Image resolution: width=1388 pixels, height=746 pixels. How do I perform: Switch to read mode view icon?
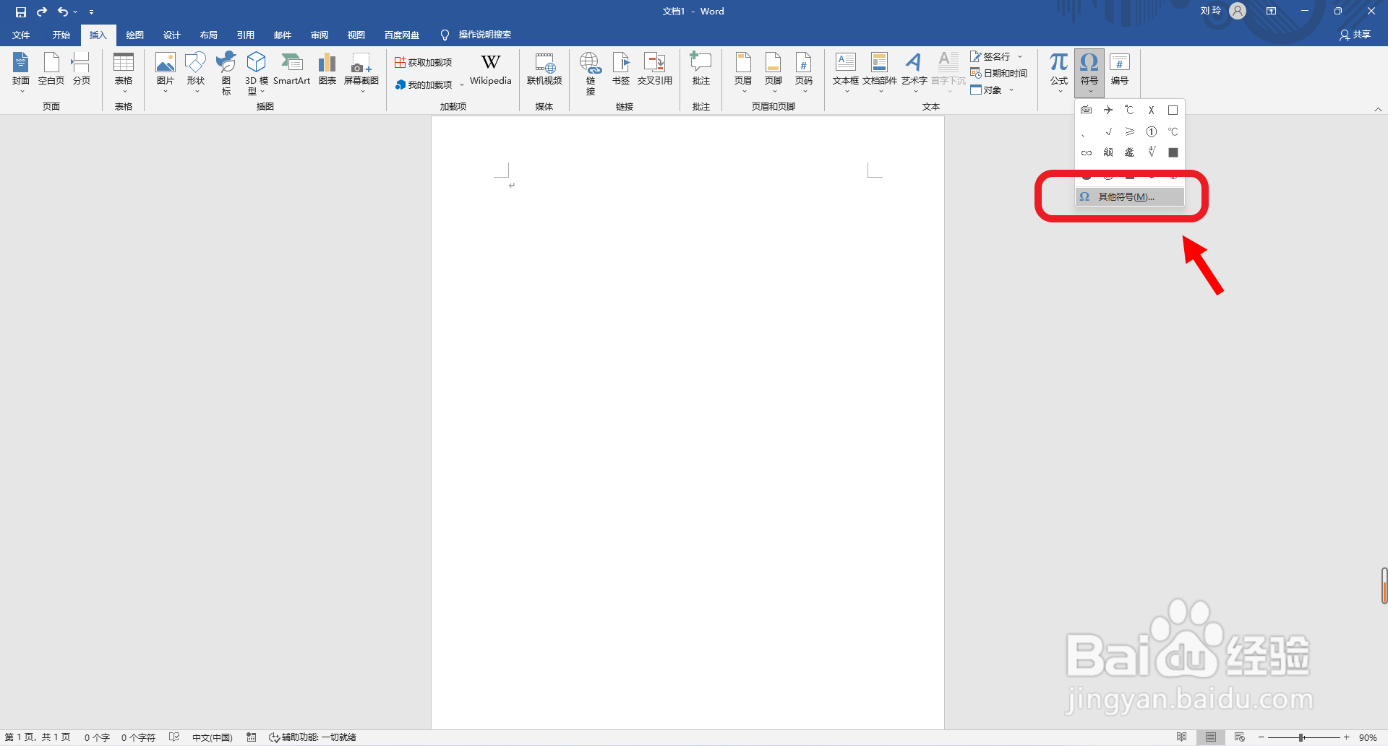click(x=1182, y=737)
